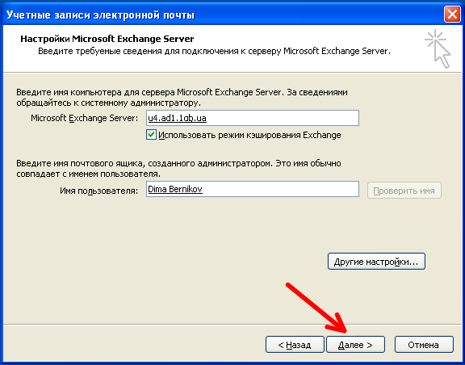
Task: Open Другие настройки... dialog
Action: (x=376, y=262)
